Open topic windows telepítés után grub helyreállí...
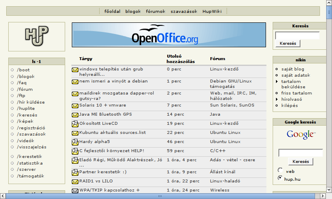 (111, 72)
